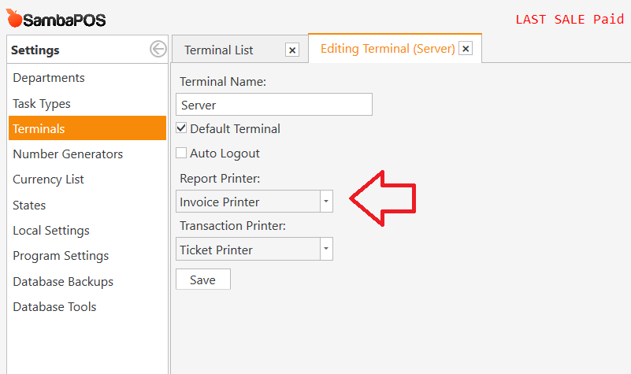Go to Task Types settings
Screen dimensions: 631x374
click(42, 103)
